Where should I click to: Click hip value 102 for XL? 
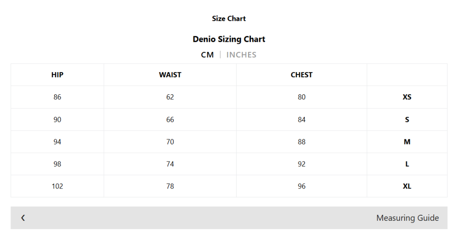(57, 186)
